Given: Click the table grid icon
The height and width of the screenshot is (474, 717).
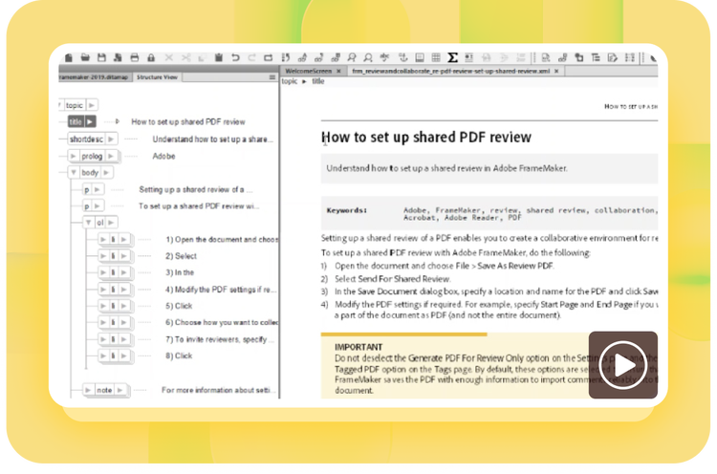Looking at the screenshot, I should 436,57.
